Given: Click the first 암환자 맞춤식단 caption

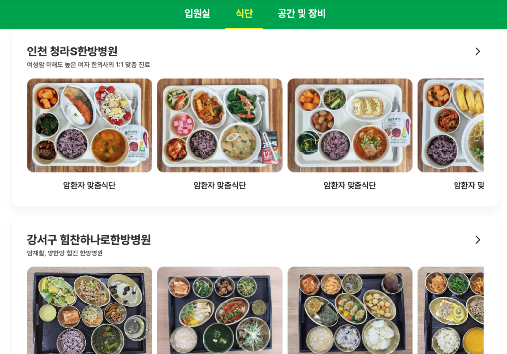Looking at the screenshot, I should [90, 185].
